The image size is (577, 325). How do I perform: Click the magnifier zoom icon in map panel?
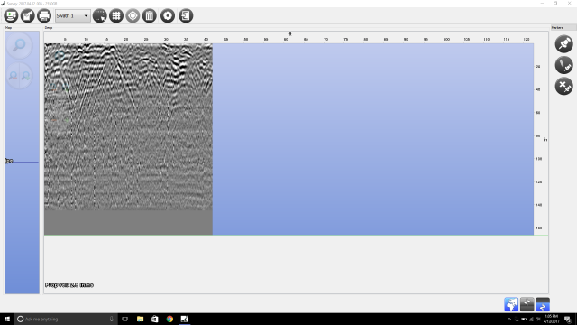pos(20,46)
